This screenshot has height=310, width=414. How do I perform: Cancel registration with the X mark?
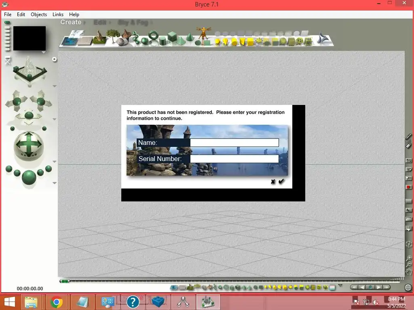coord(273,181)
